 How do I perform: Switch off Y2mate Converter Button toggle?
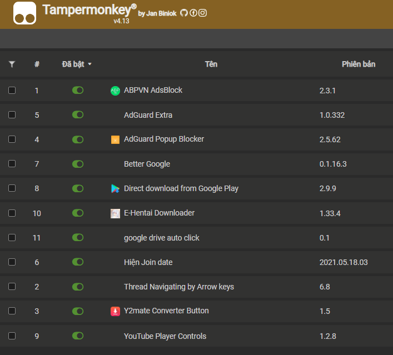point(78,312)
